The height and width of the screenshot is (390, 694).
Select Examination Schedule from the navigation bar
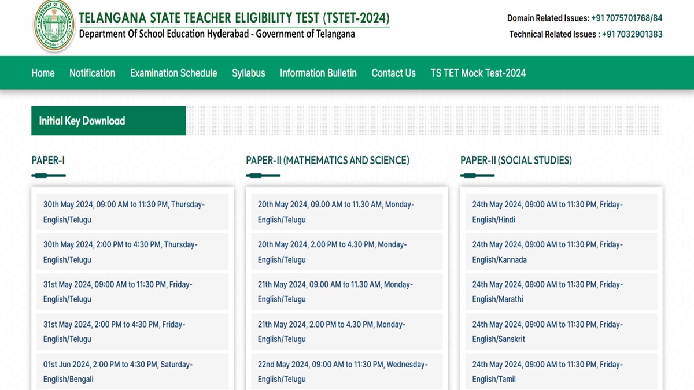(173, 73)
